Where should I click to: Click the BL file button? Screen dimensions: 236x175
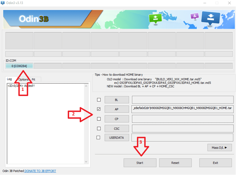(117, 100)
